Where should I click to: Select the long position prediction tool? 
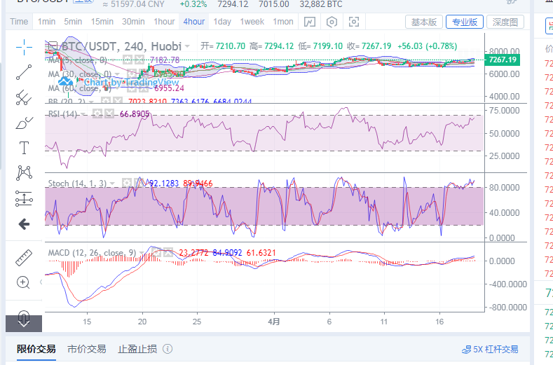(x=24, y=198)
